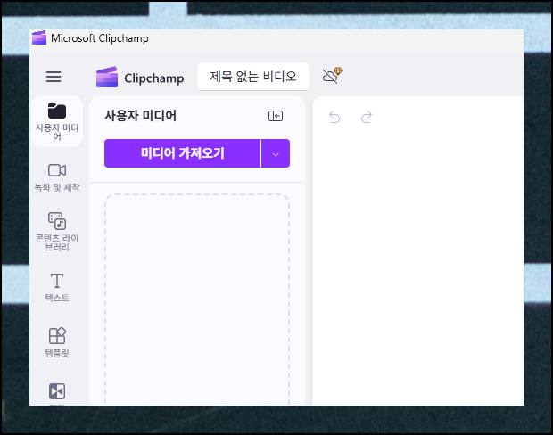Open the 템플릿 sidebar tab
This screenshot has height=435, width=553.
[x=57, y=342]
